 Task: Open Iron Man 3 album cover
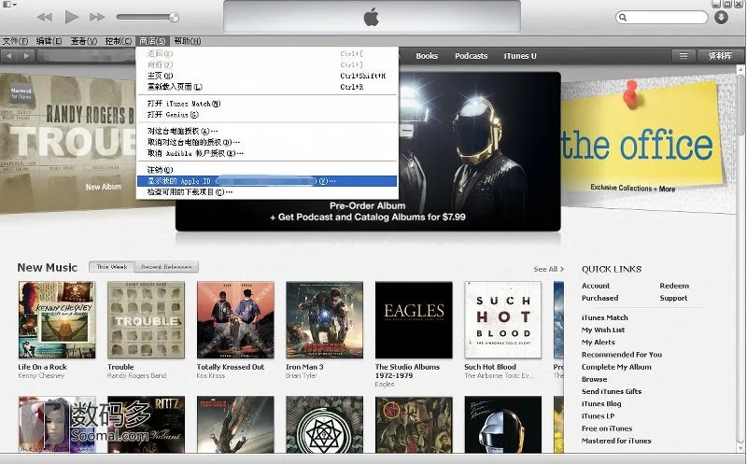(x=324, y=319)
